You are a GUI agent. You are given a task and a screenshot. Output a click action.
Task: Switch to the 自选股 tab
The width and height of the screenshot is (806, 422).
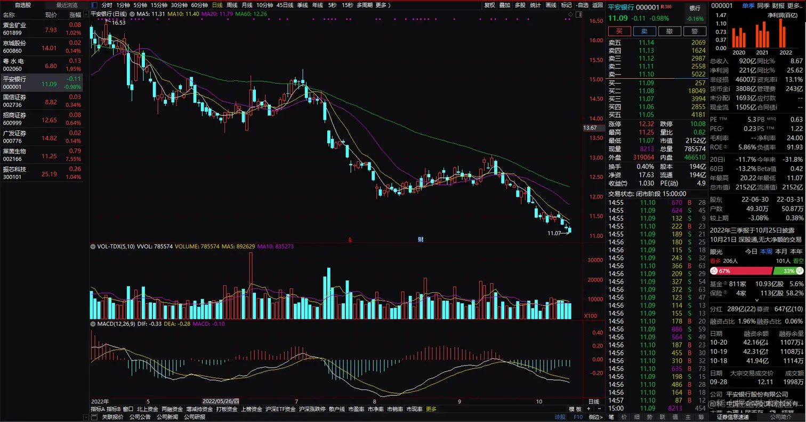pyautogui.click(x=22, y=5)
